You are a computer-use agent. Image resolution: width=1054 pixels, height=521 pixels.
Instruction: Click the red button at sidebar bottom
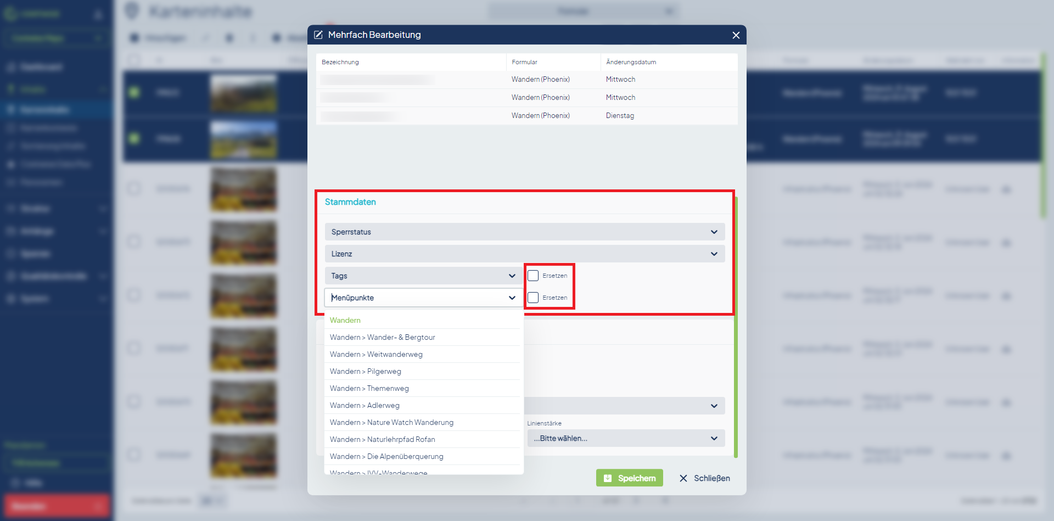click(57, 506)
